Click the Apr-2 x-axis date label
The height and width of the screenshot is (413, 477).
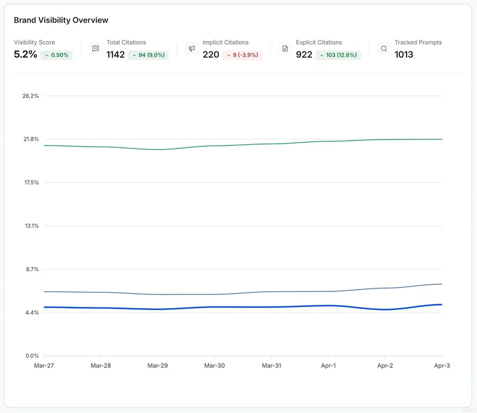point(385,365)
